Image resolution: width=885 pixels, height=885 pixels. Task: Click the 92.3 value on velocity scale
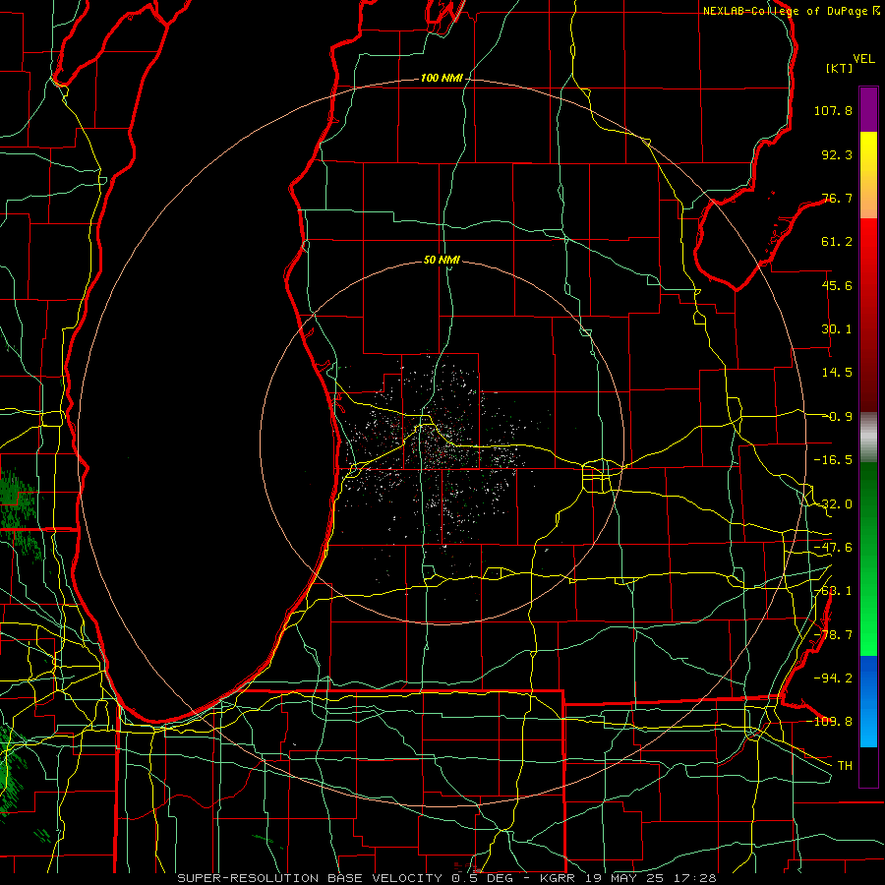837,154
